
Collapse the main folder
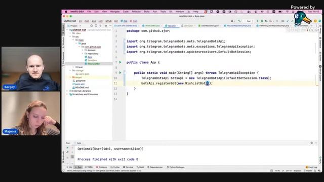point(73,40)
